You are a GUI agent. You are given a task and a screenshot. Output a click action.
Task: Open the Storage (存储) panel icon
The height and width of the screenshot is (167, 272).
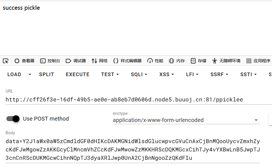coord(193,61)
